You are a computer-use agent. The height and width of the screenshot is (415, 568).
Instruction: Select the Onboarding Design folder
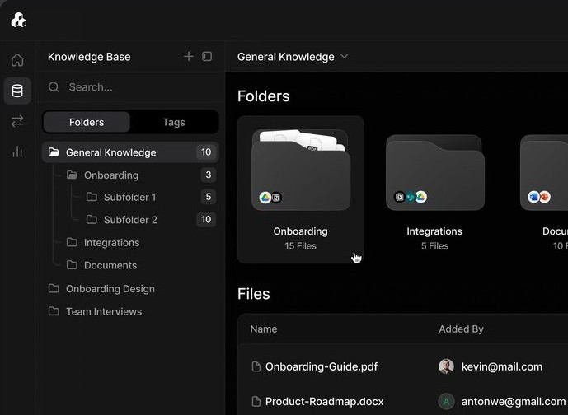110,289
